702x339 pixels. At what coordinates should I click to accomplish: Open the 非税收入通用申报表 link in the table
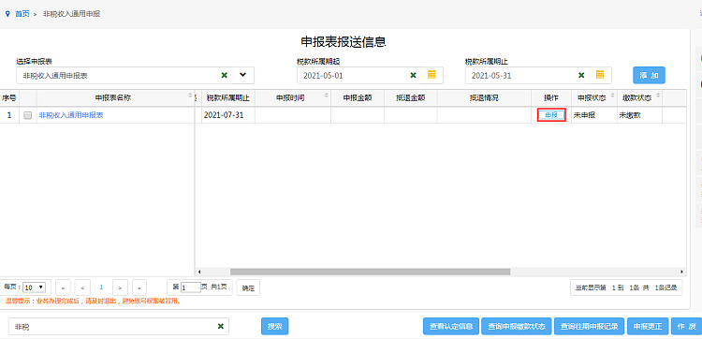[x=71, y=115]
